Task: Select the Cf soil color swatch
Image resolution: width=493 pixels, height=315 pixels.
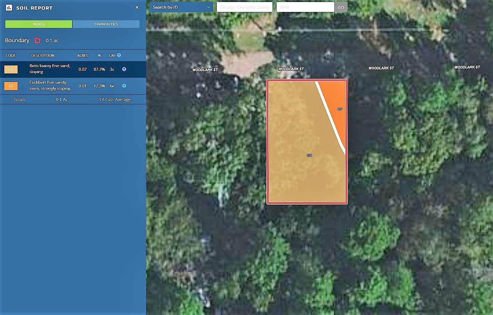Action: coord(11,86)
